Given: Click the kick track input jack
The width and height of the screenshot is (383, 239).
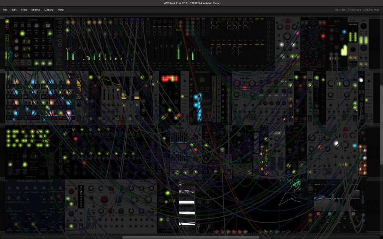Looking at the screenshot, I should point(78,22).
